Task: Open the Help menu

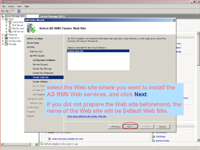Action: [x=27, y=6]
